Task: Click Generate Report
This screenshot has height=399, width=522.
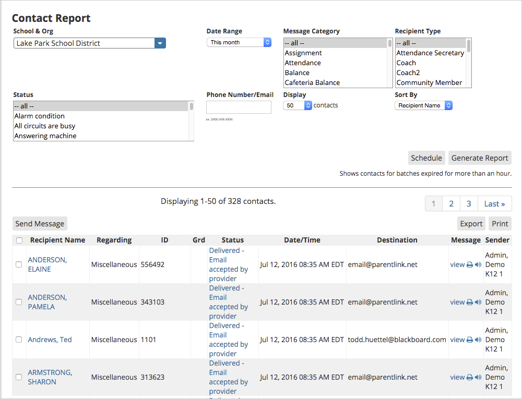Action: [480, 158]
